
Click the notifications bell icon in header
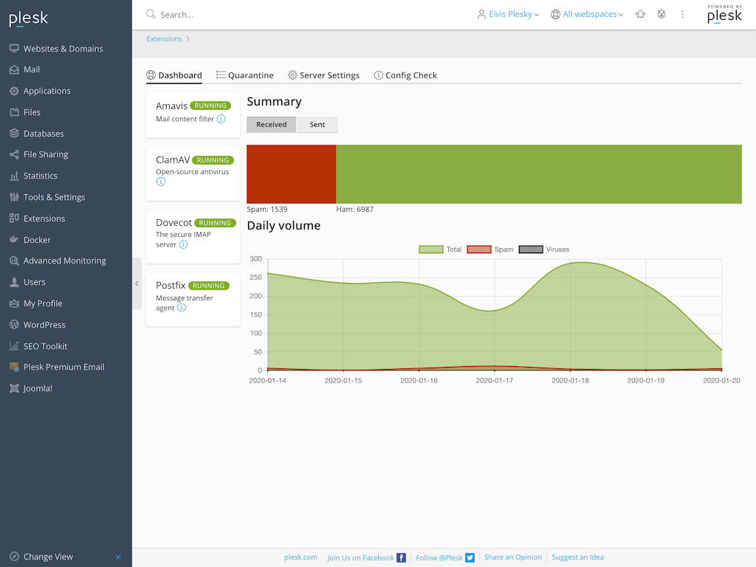click(x=640, y=14)
